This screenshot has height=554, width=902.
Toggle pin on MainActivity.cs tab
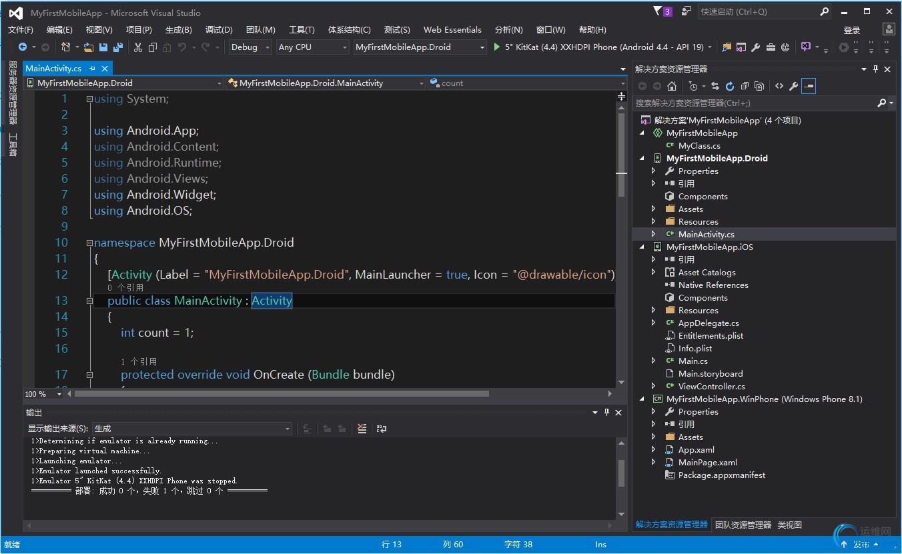coord(93,69)
